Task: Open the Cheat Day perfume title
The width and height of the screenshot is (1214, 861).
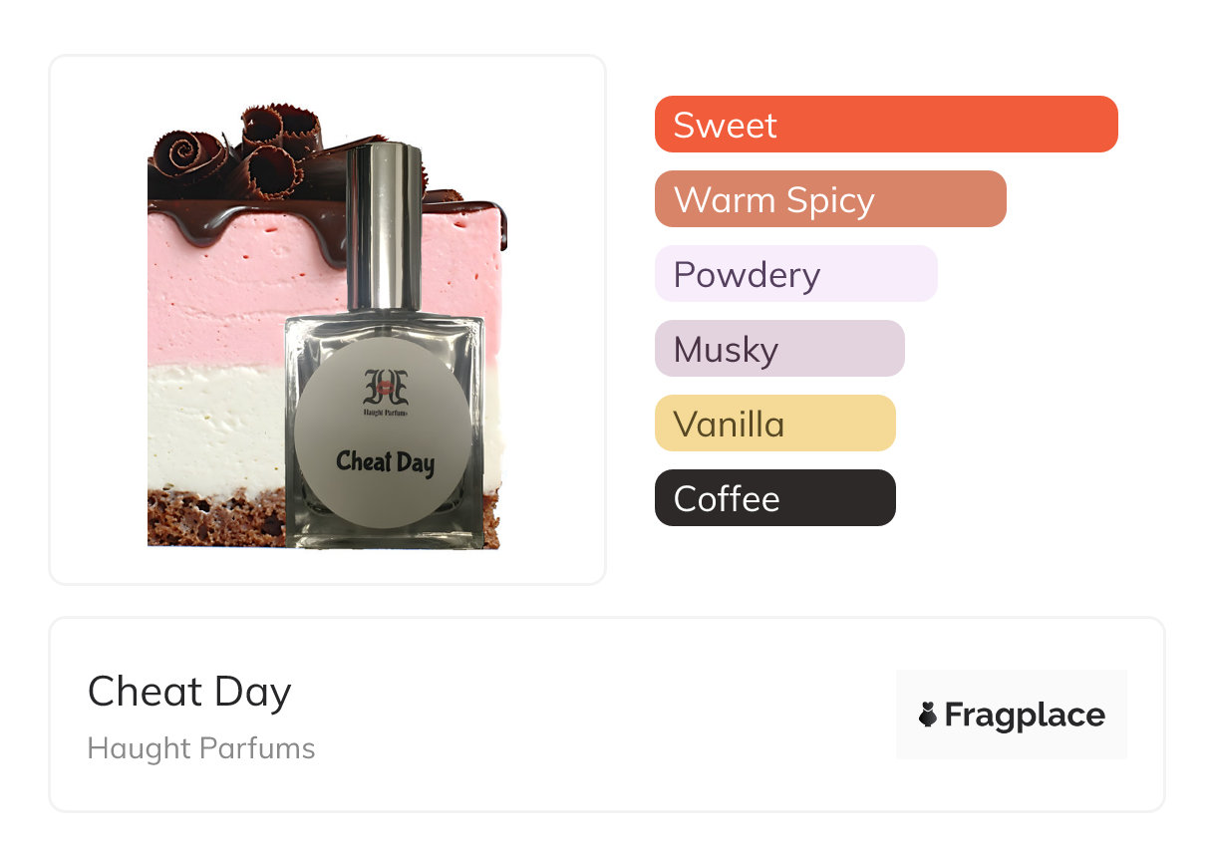Action: 189,692
